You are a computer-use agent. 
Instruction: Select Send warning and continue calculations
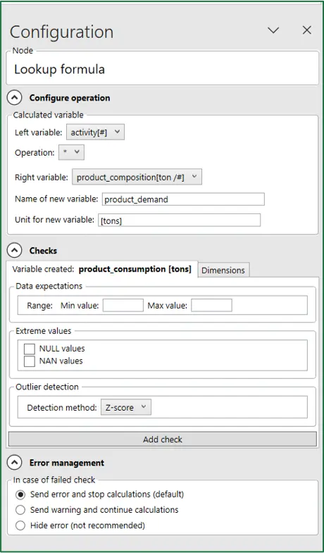(20, 510)
